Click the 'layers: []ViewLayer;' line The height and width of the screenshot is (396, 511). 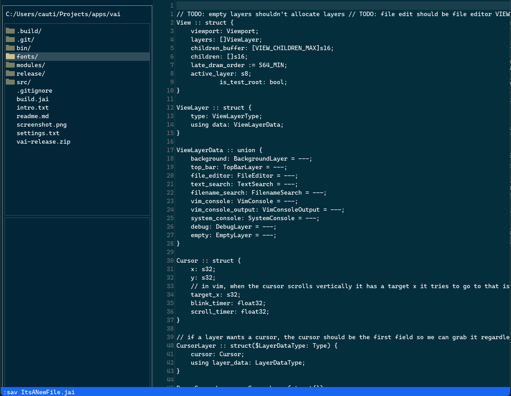(226, 39)
